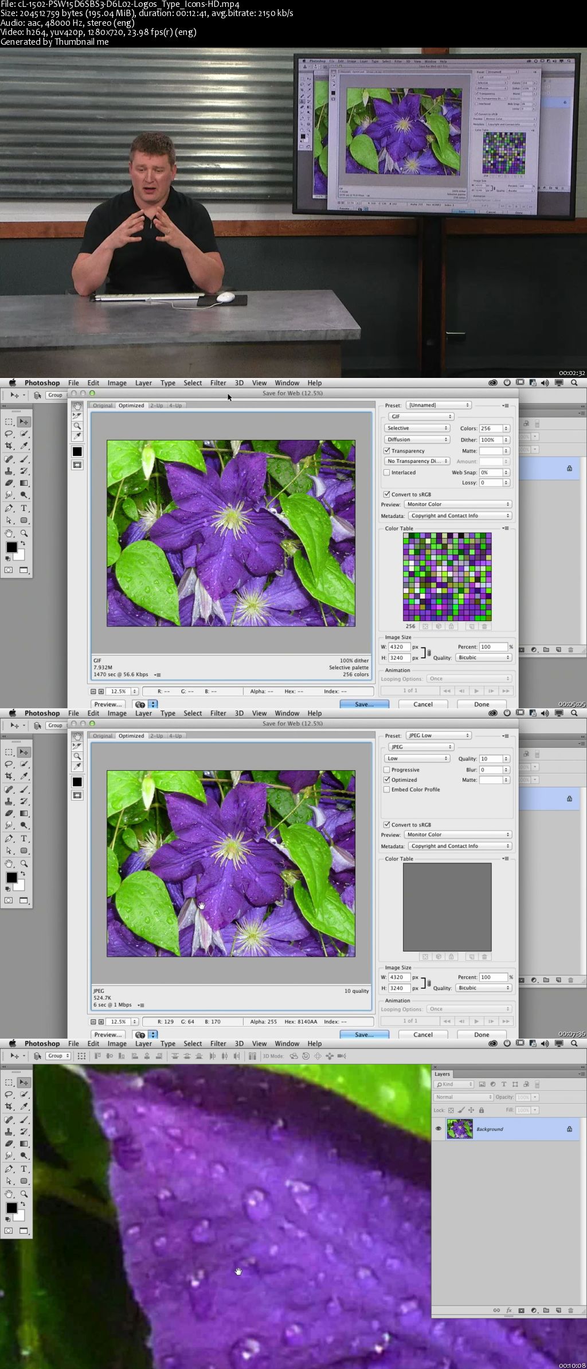587x1369 pixels.
Task: Select Pen tool in the Layers-panel frame toolbox
Action: 9,1169
